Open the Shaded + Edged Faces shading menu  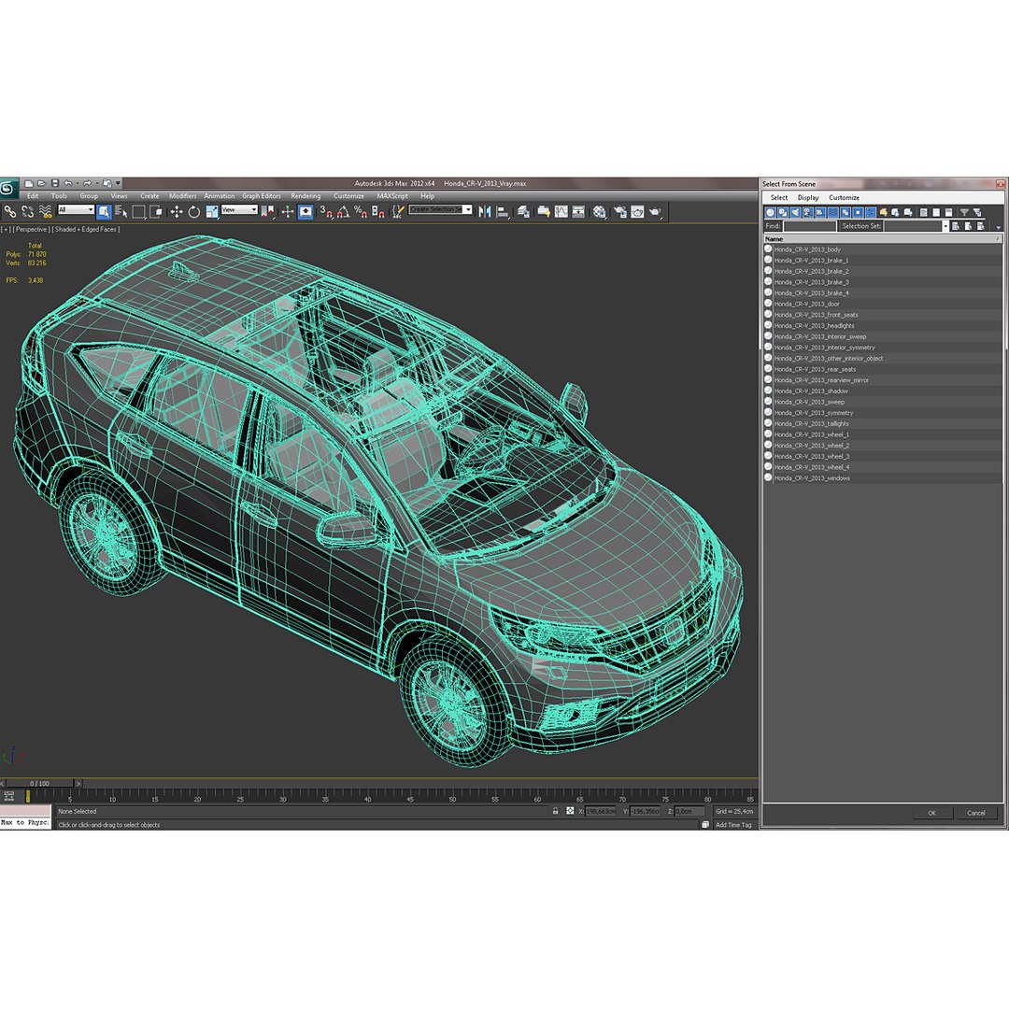pyautogui.click(x=85, y=229)
